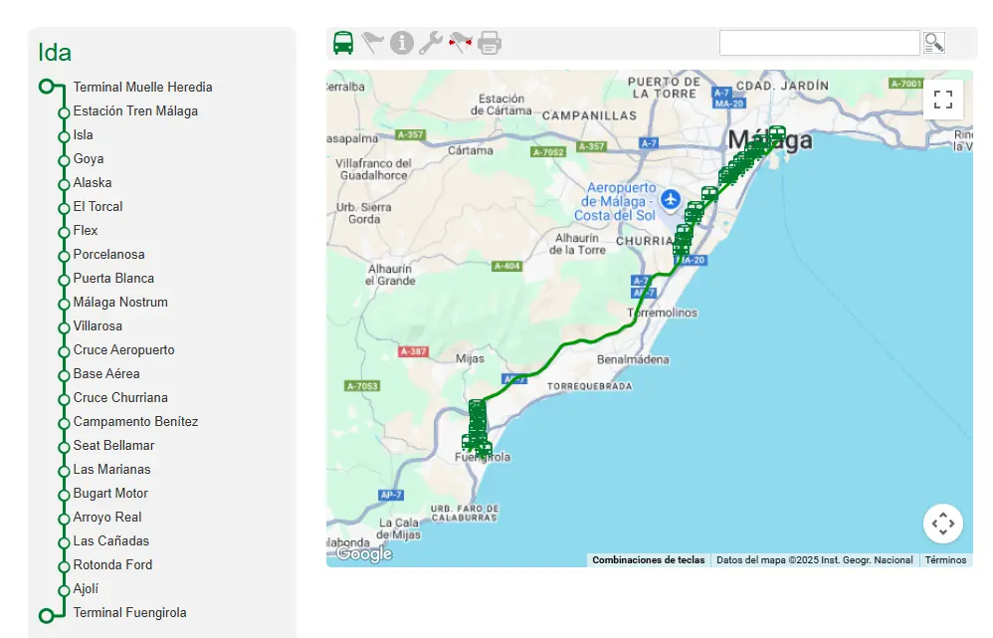This screenshot has height=638, width=993.
Task: Select the green bus icon in toolbar
Action: coord(343,42)
